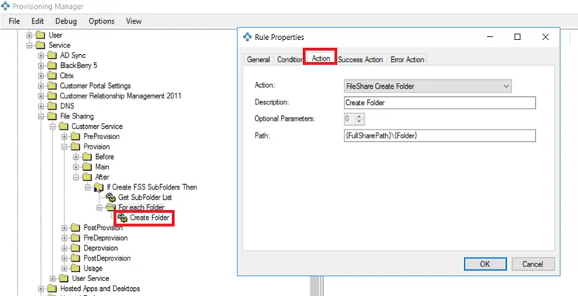
Task: Switch to the Success Action tab
Action: click(x=362, y=59)
